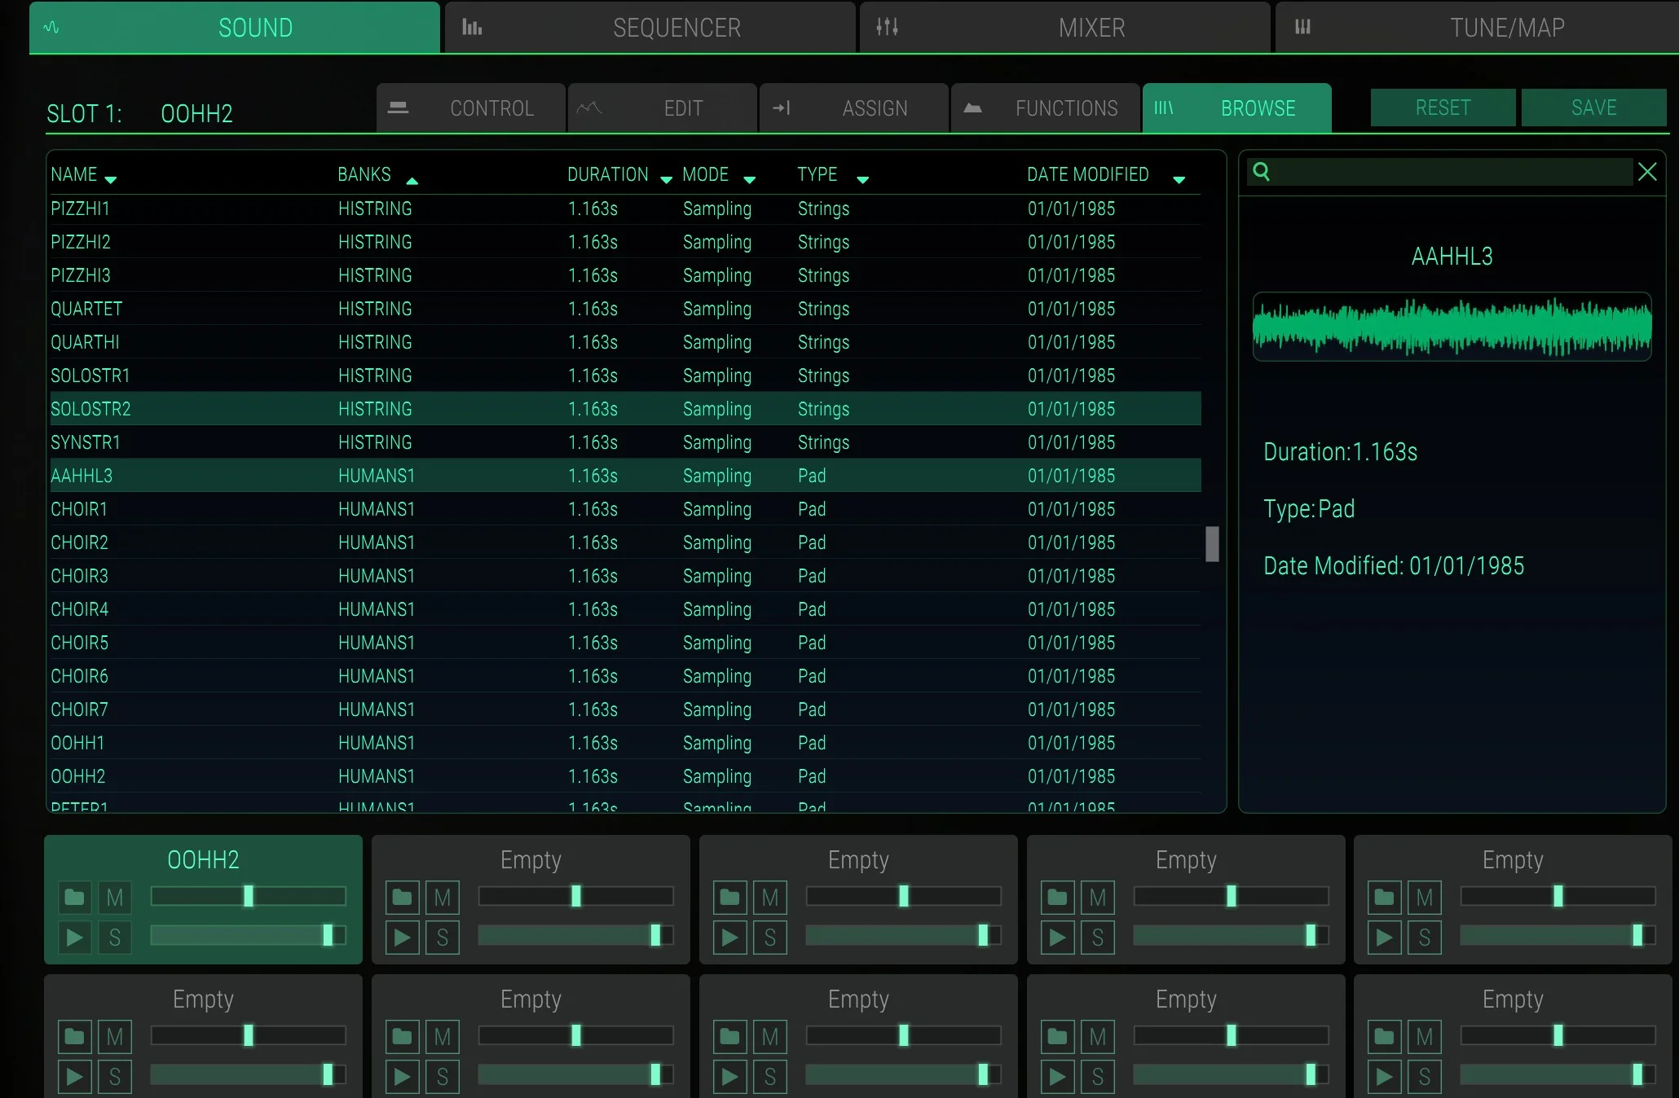Mute the last top-row Empty slot

(x=1425, y=898)
